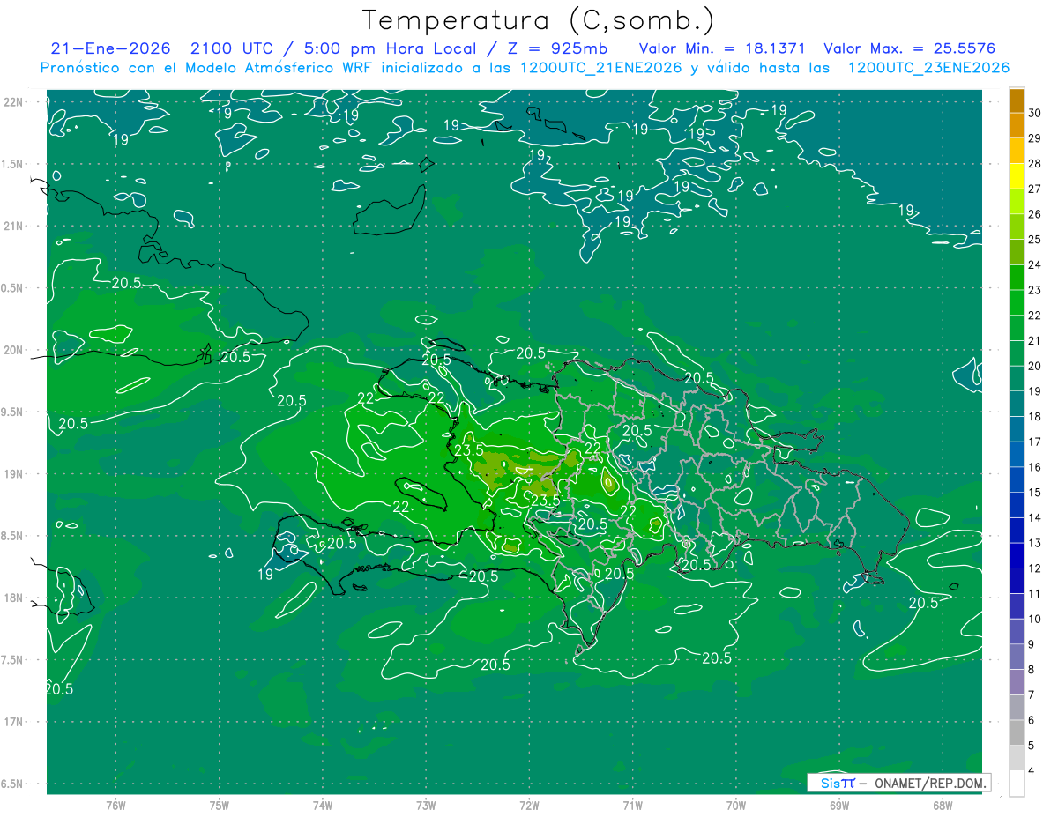Click the blue "Sis" logo text
This screenshot has width=1058, height=817.
pos(830,783)
